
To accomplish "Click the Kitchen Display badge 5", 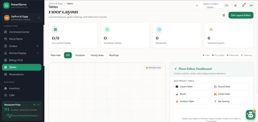I will [38, 53].
